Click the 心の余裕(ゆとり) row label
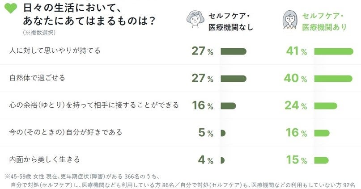Screen dimensions: 361x189 94,105
